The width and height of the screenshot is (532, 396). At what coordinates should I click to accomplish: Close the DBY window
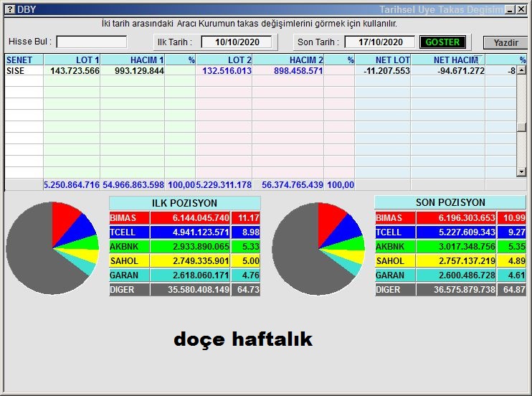(521, 9)
